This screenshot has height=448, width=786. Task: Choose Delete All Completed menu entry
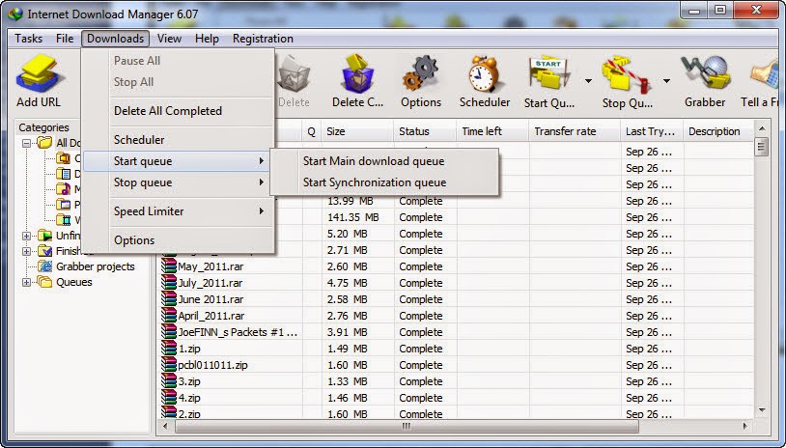tap(179, 111)
